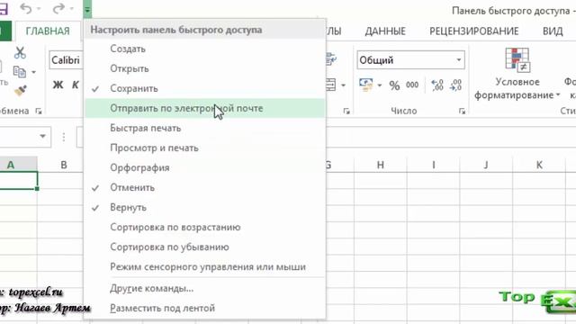Expand the Copy options arrow
576x324 pixels.
[x=34, y=72]
